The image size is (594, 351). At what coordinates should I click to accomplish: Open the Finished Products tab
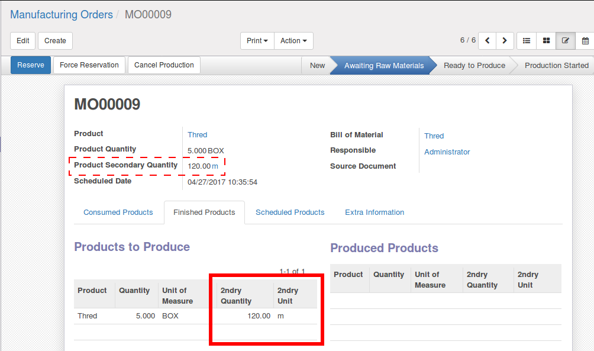coord(204,212)
